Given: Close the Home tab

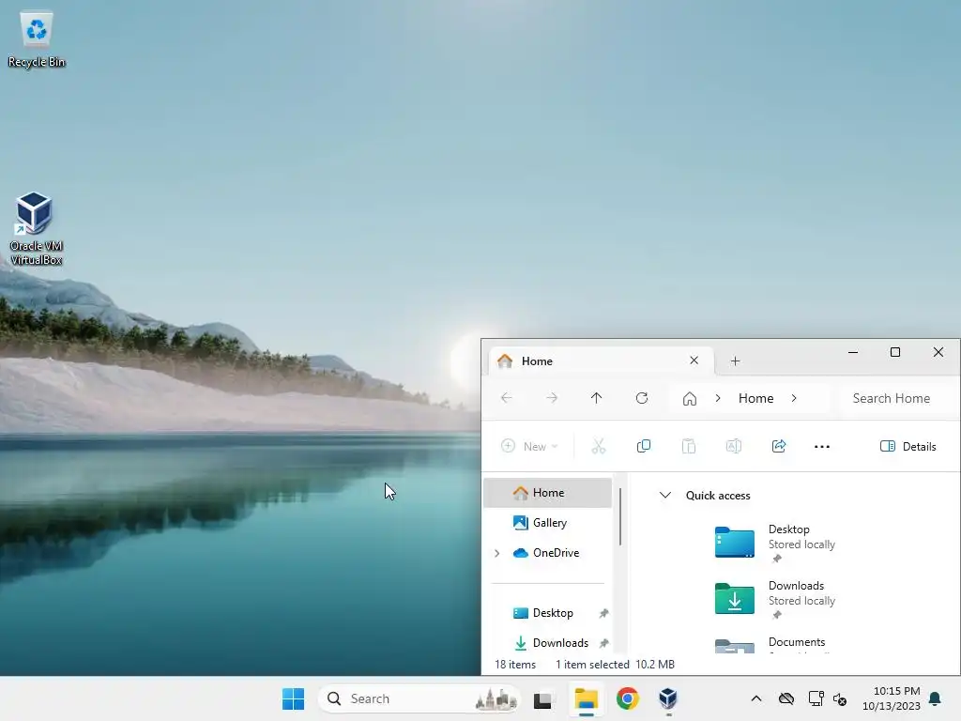Looking at the screenshot, I should pyautogui.click(x=694, y=360).
